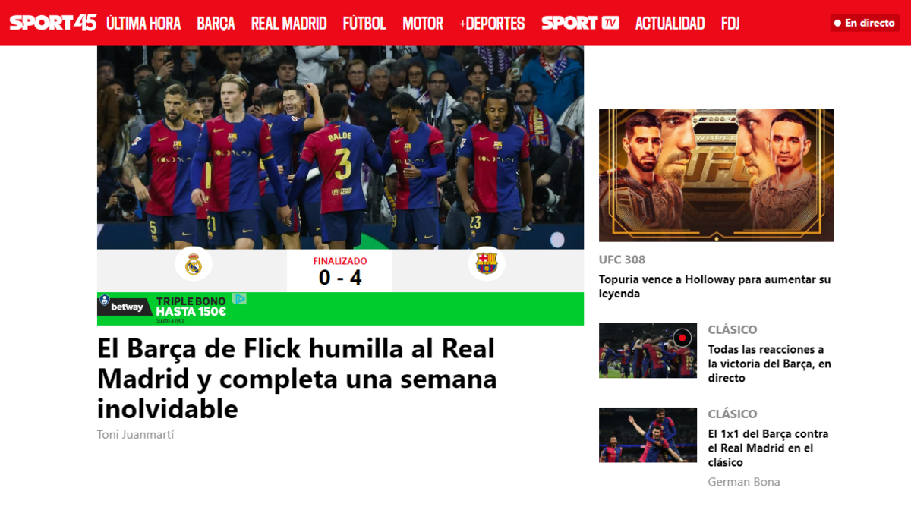Go to the BARÇA section
Screen dimensions: 911x513
pos(216,24)
